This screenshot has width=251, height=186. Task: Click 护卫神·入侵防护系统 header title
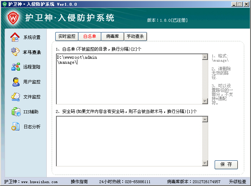coord(70,18)
